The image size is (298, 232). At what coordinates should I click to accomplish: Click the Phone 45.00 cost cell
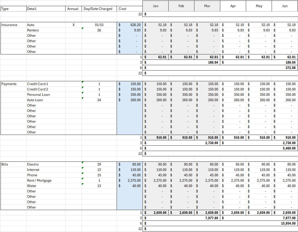click(130, 175)
